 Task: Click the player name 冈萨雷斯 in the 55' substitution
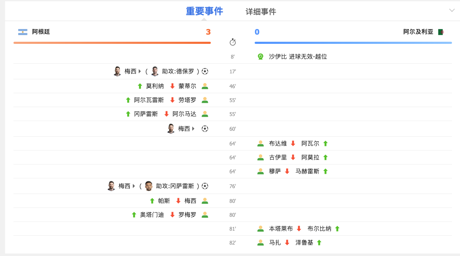coord(146,114)
